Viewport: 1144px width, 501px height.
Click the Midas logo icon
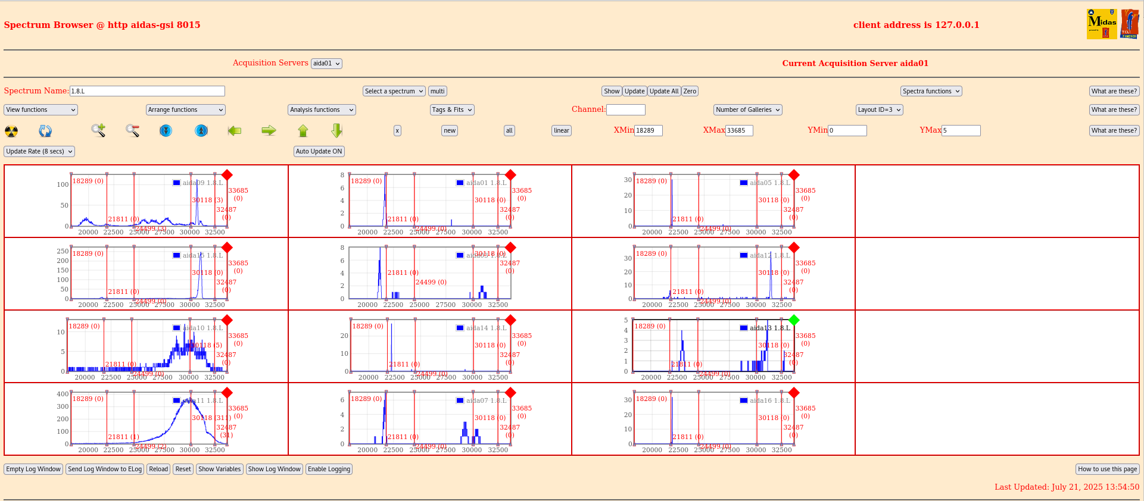[1102, 24]
